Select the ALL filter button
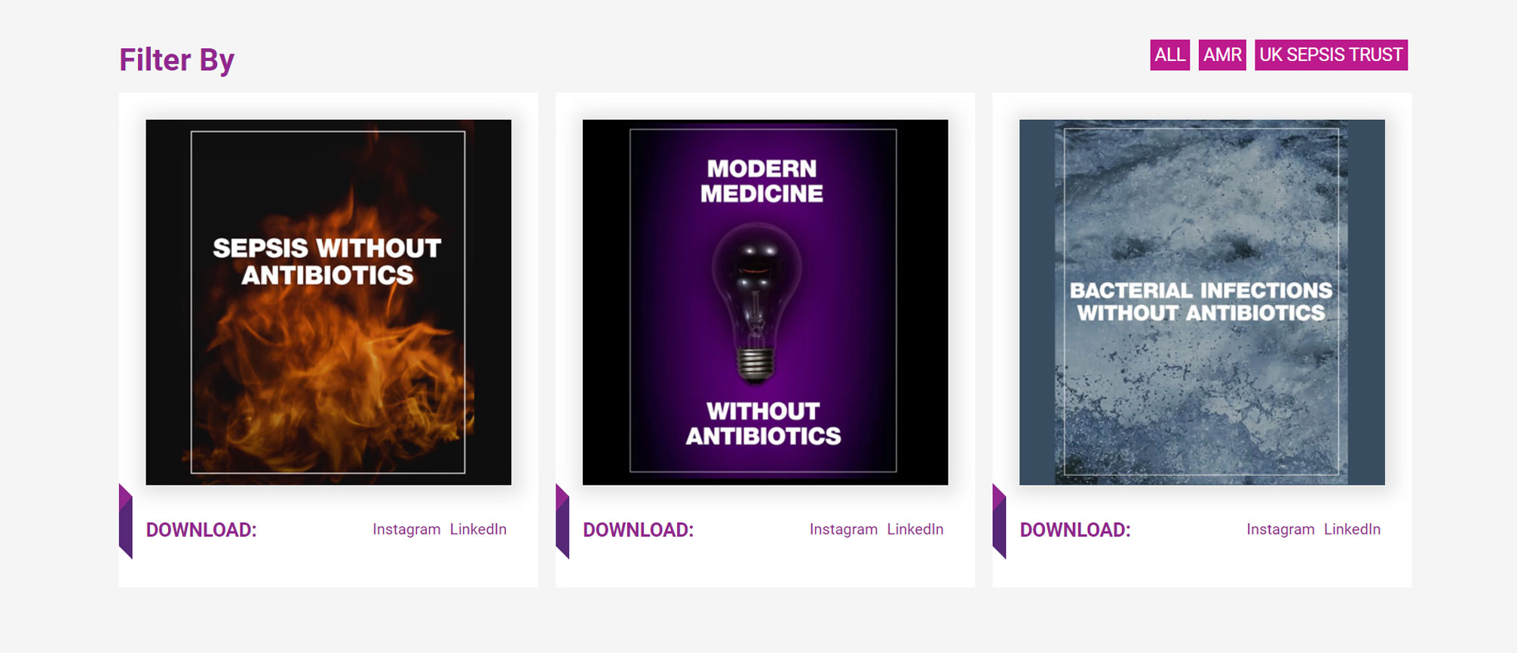1517x653 pixels. click(1169, 55)
